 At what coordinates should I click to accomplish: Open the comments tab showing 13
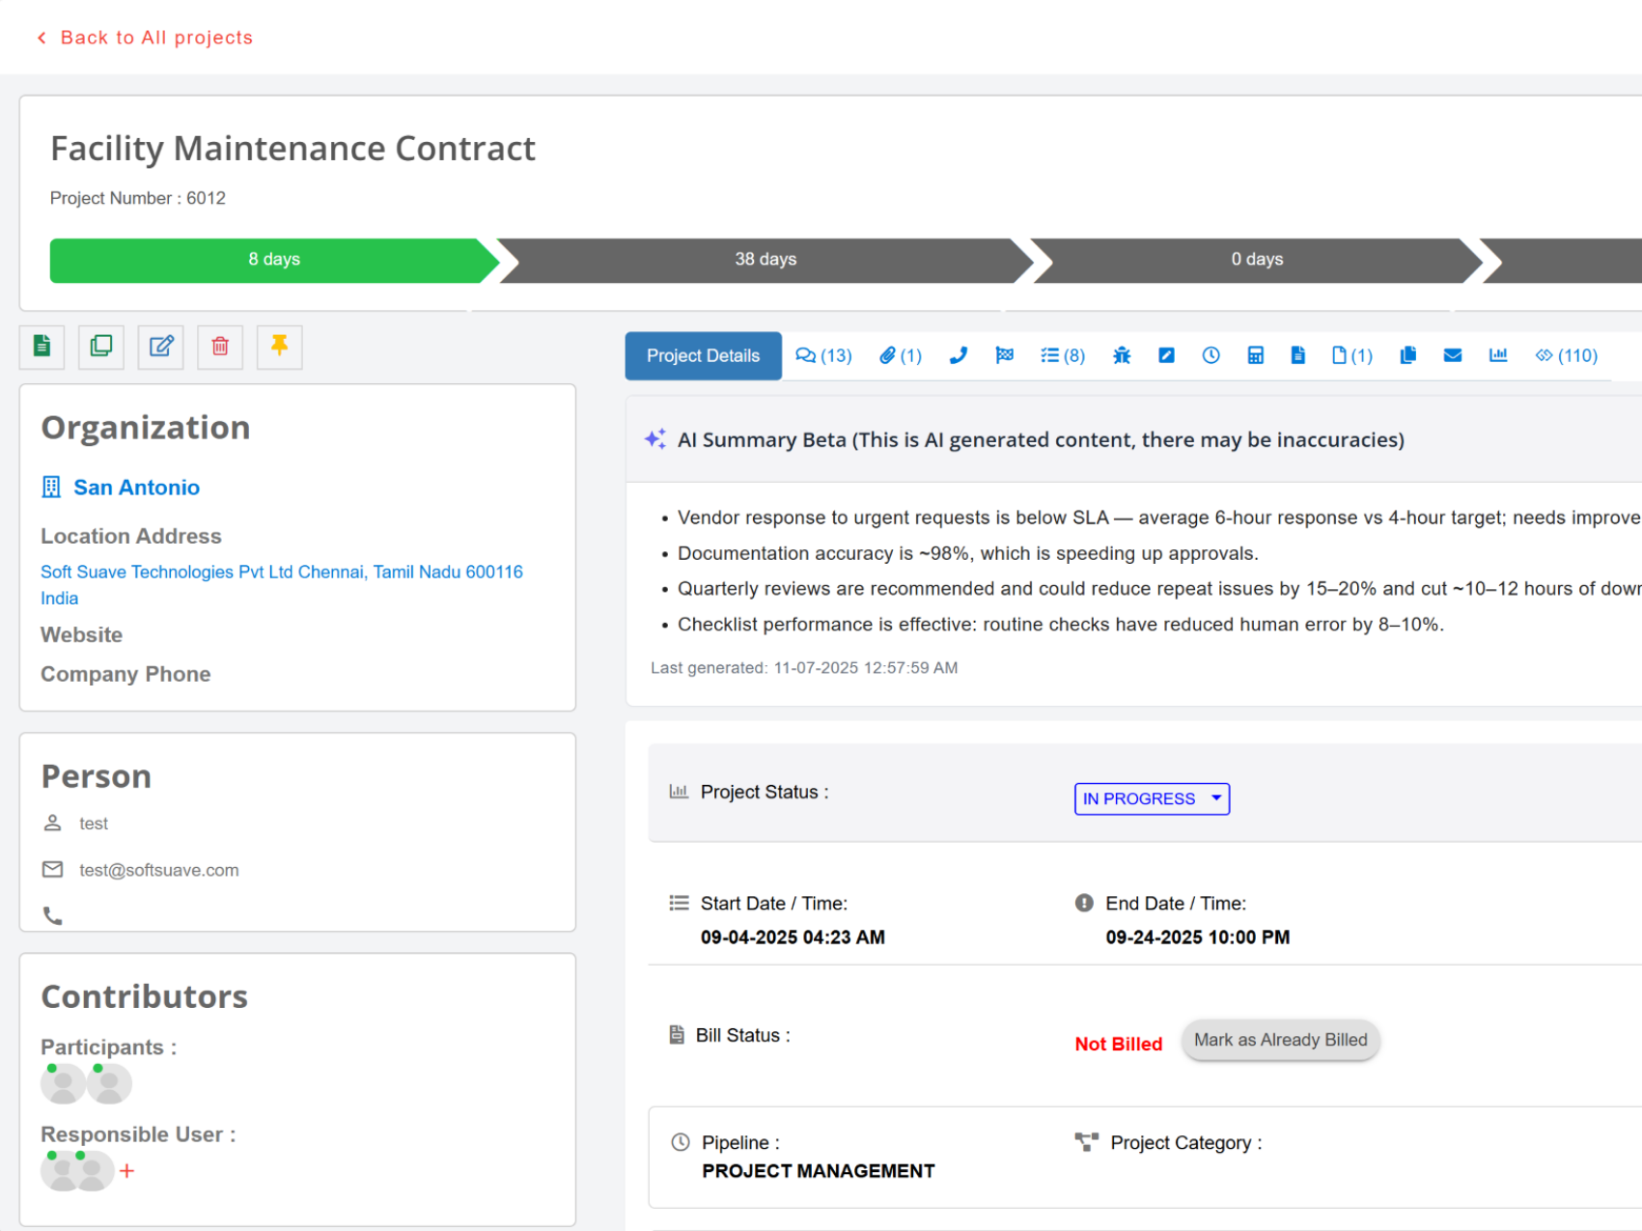tap(823, 356)
